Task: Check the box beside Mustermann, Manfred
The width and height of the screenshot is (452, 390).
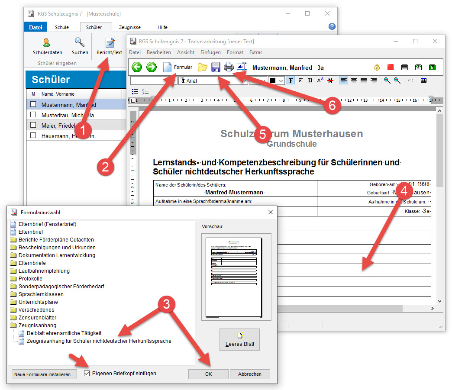Action: tap(33, 104)
